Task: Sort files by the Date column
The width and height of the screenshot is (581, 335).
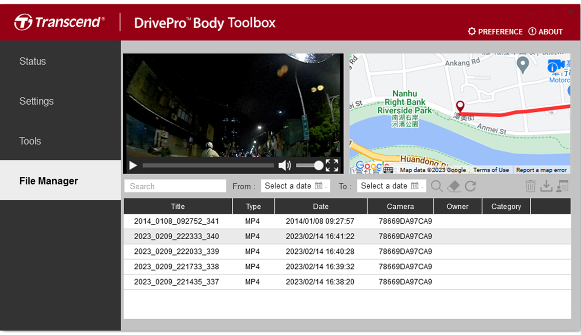Action: click(x=321, y=206)
